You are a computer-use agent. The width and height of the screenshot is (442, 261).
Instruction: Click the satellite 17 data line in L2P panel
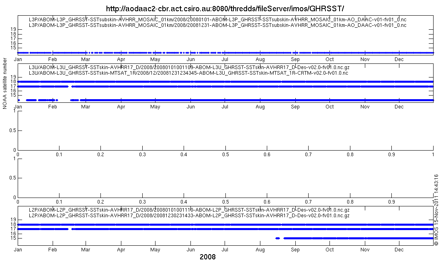click(x=225, y=229)
